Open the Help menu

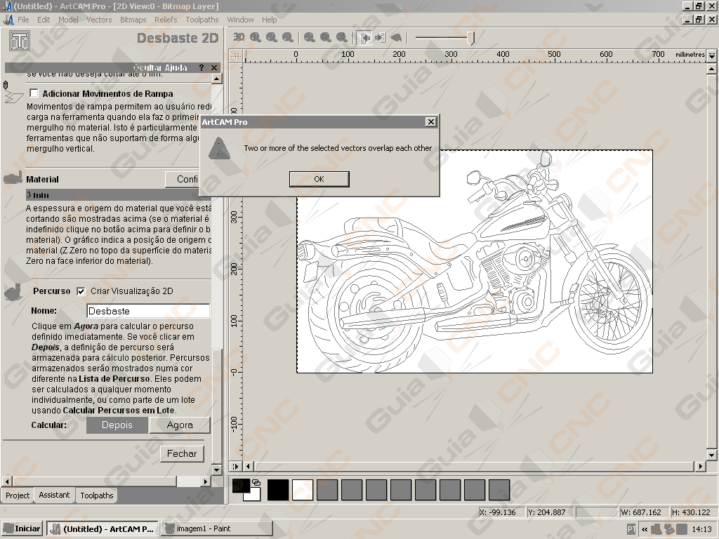(x=269, y=20)
